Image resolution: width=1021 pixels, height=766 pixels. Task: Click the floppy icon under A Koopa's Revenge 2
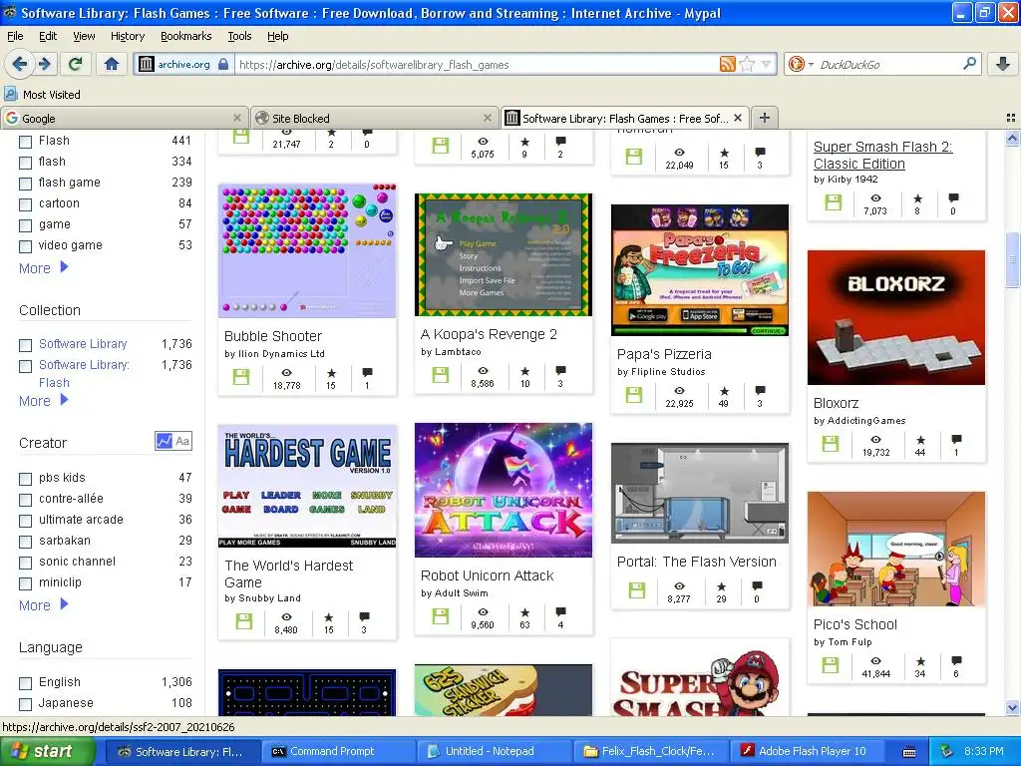[x=441, y=375]
